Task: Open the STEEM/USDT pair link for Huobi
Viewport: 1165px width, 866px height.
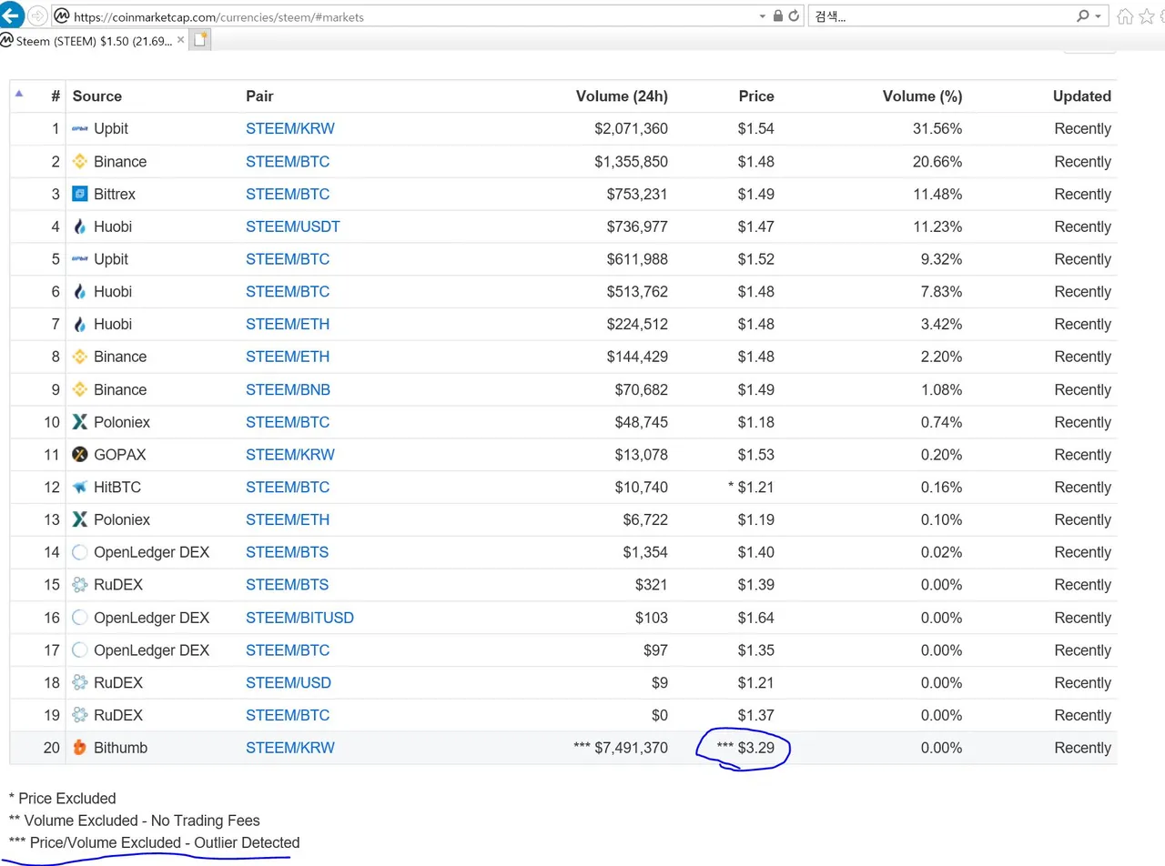Action: (x=293, y=227)
